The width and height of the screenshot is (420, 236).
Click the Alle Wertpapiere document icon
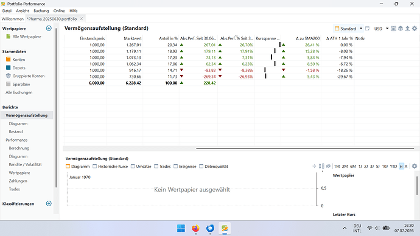tap(9, 36)
